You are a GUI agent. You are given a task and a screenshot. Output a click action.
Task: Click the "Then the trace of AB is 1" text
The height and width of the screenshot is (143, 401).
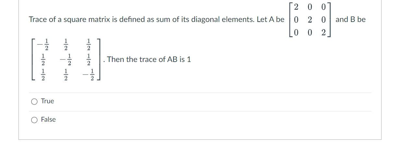click(149, 59)
